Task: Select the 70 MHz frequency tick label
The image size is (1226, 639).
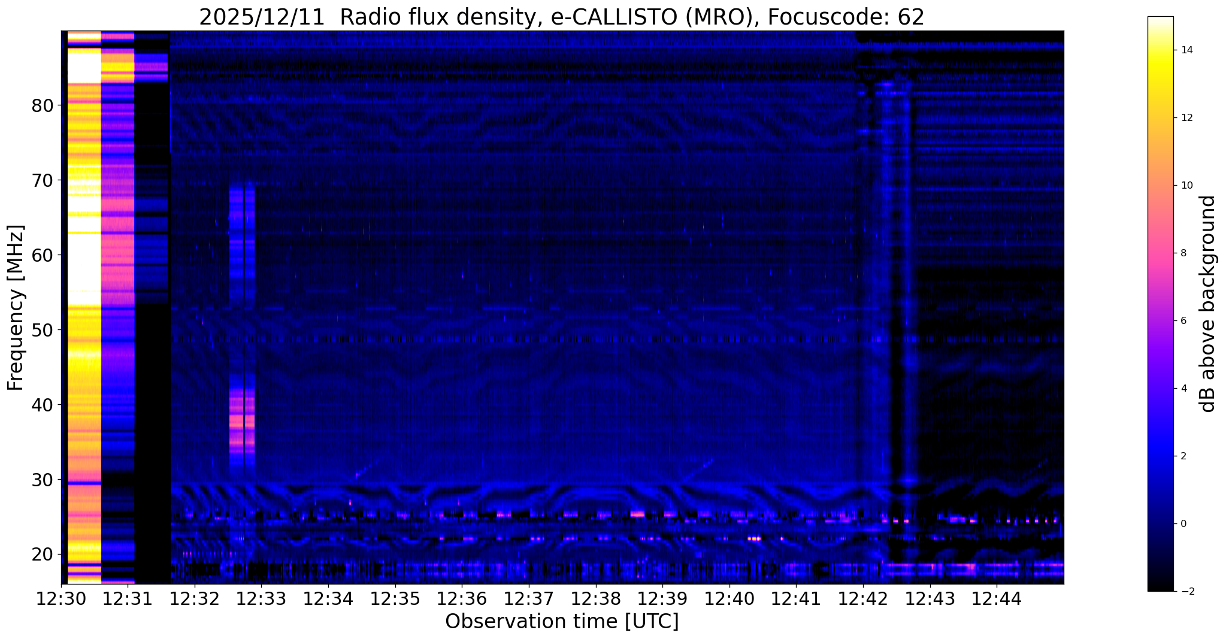Action: pyautogui.click(x=42, y=180)
